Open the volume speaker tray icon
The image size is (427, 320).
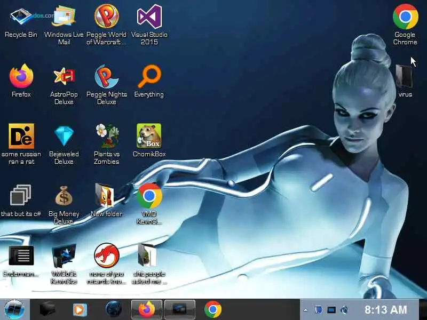coord(344,310)
